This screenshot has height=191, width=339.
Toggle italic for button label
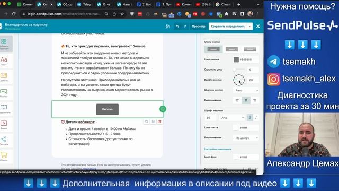point(256,117)
